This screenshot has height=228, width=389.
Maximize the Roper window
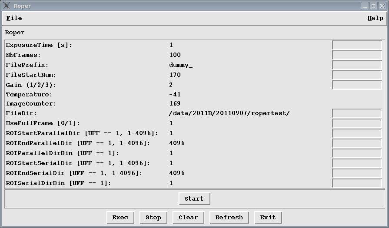(374, 6)
